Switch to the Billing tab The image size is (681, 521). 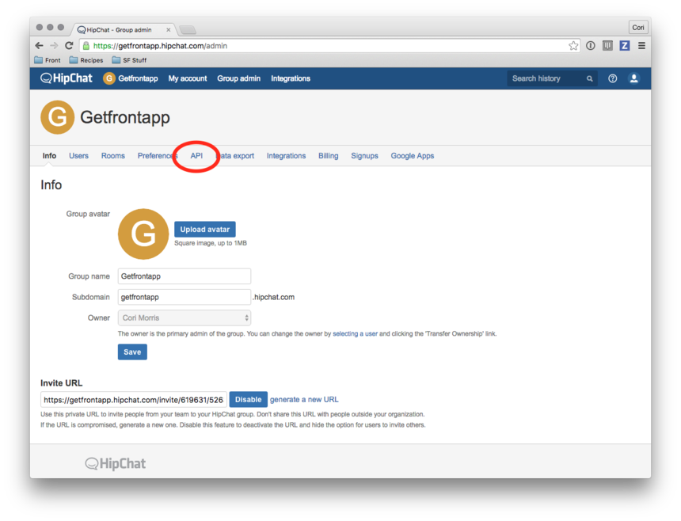(329, 155)
